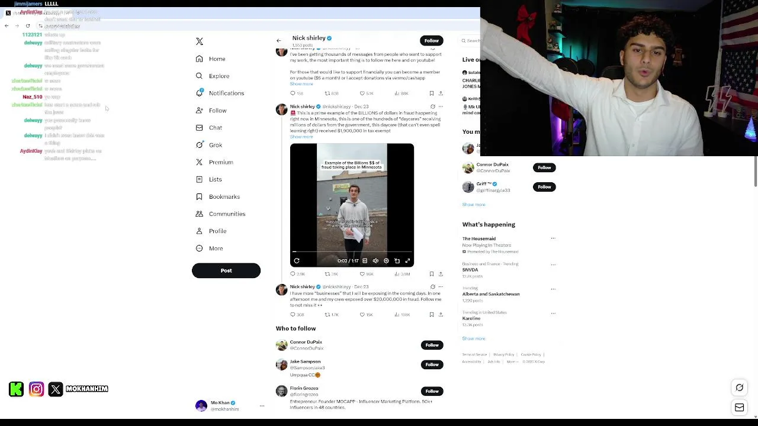758x426 pixels.
Task: View analytics of the 88K views post
Action: [x=401, y=93]
